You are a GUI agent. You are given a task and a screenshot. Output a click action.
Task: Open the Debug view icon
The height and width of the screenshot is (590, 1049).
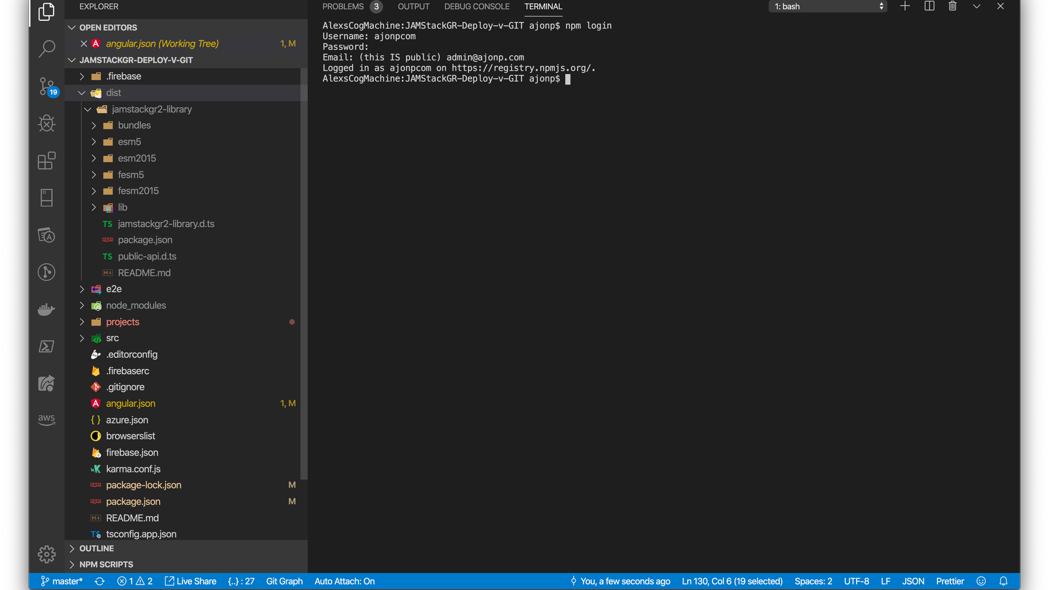(46, 123)
